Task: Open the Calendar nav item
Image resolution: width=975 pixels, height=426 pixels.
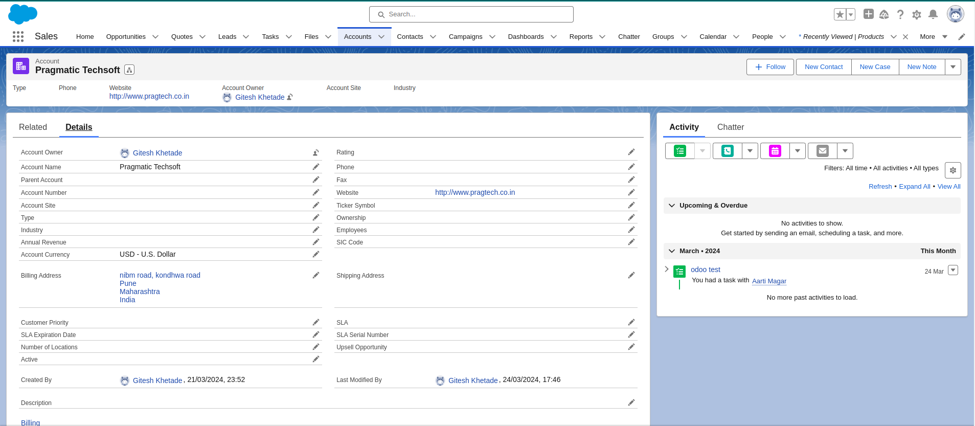Action: click(713, 37)
